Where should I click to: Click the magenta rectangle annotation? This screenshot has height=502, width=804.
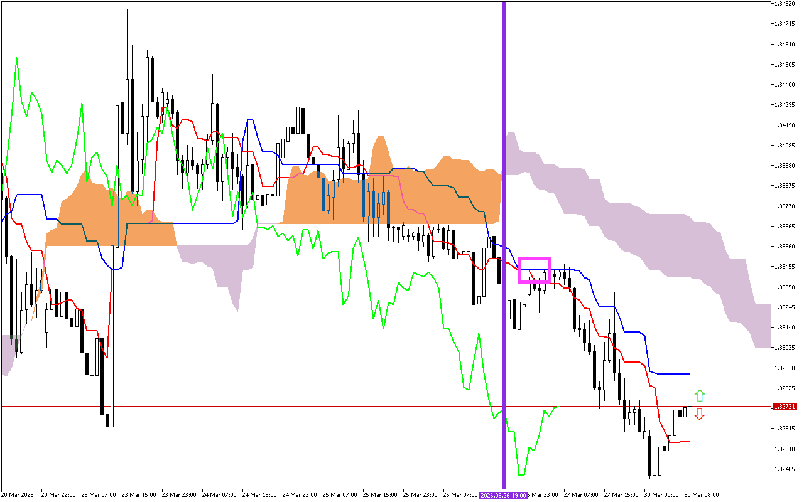(535, 269)
